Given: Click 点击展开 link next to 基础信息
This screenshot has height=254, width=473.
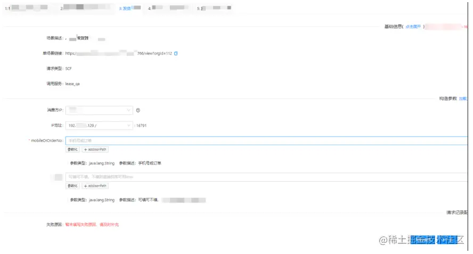Looking at the screenshot, I should tap(413, 27).
